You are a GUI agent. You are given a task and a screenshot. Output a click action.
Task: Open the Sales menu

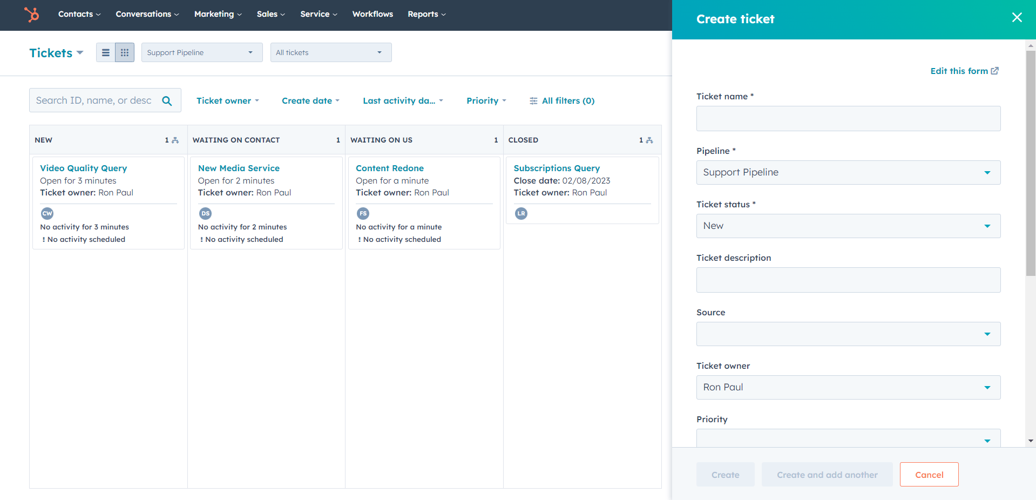pyautogui.click(x=271, y=14)
